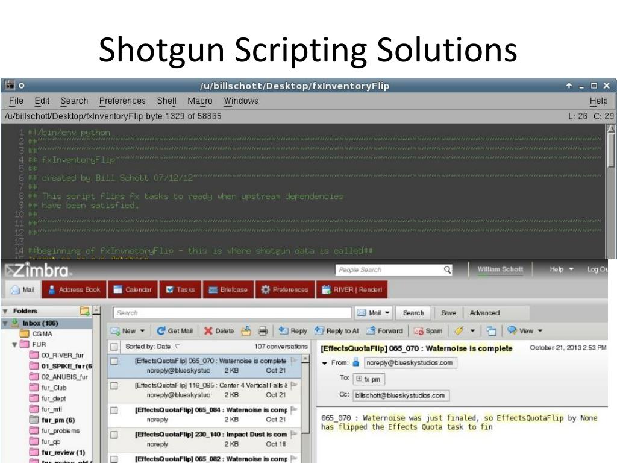Click Get Mail refresh button
617x463 pixels.
pyautogui.click(x=175, y=331)
